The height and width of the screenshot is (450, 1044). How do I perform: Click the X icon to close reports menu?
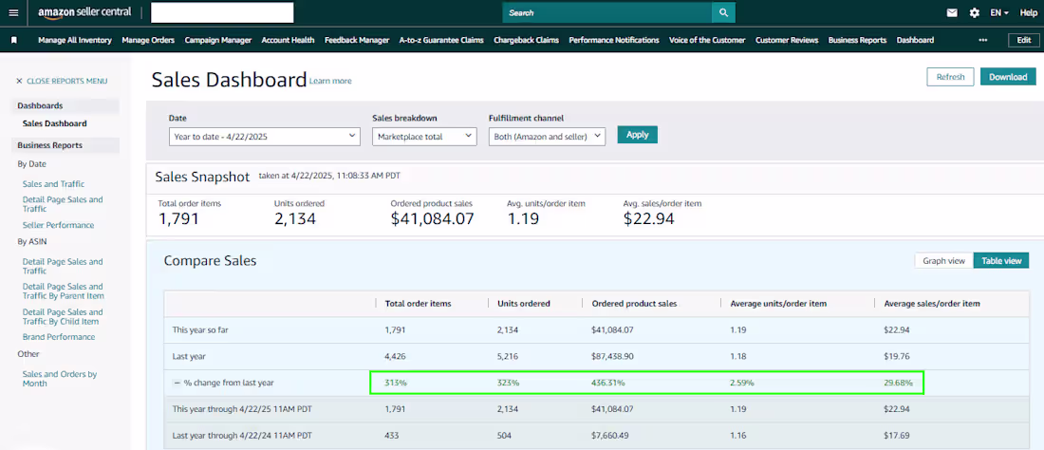[19, 82]
